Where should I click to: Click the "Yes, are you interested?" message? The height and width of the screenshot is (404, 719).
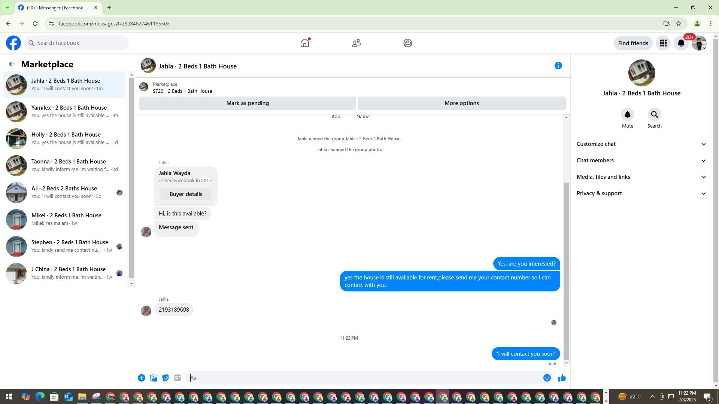point(527,264)
